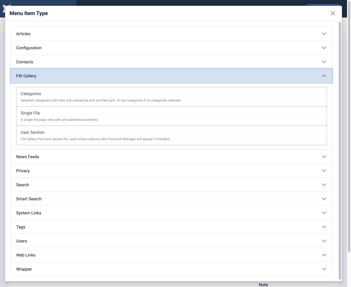Screen dimensions: 351x287
Task: Expand the Users section
Action: tap(171, 241)
